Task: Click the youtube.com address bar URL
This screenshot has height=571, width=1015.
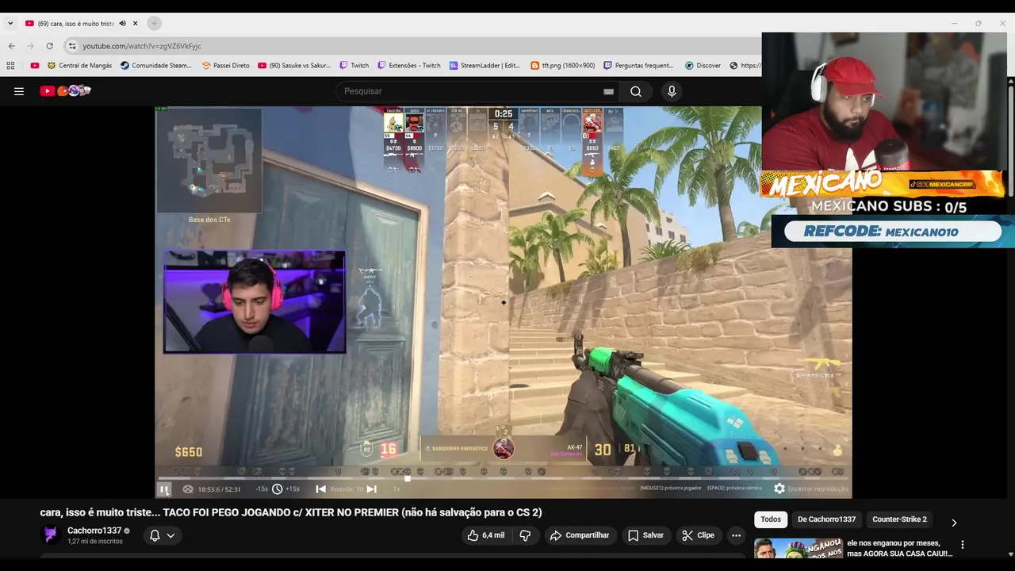Action: point(142,46)
